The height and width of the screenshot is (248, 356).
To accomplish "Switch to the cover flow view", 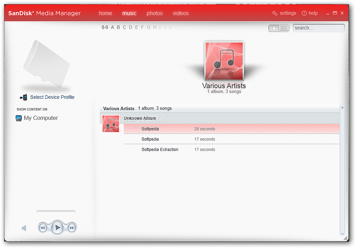I will coord(274,28).
